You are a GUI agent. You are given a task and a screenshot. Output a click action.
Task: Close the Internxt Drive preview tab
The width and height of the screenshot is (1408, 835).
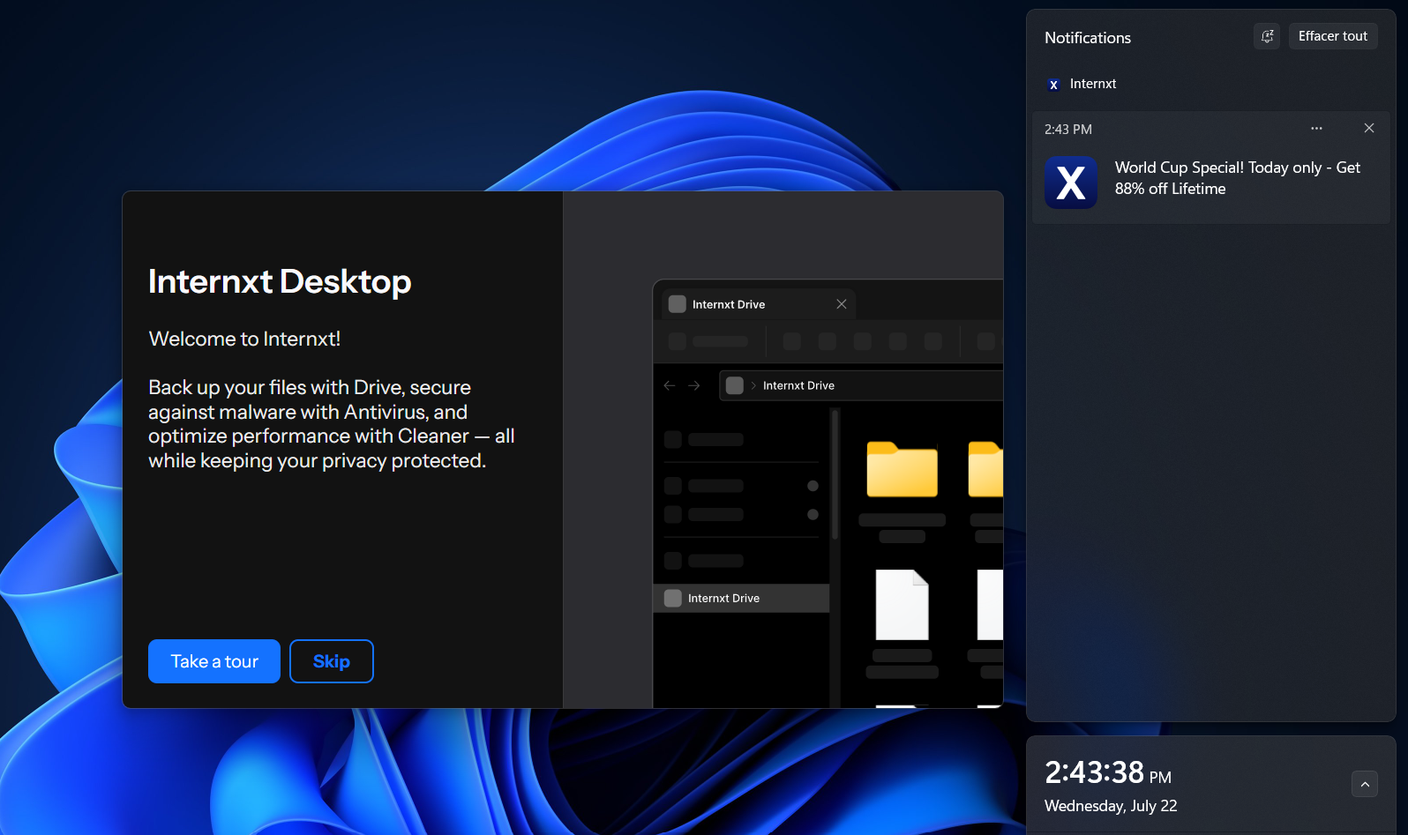coord(842,304)
